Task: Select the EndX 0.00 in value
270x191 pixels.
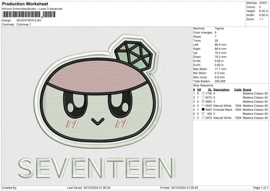Action: click(x=219, y=61)
